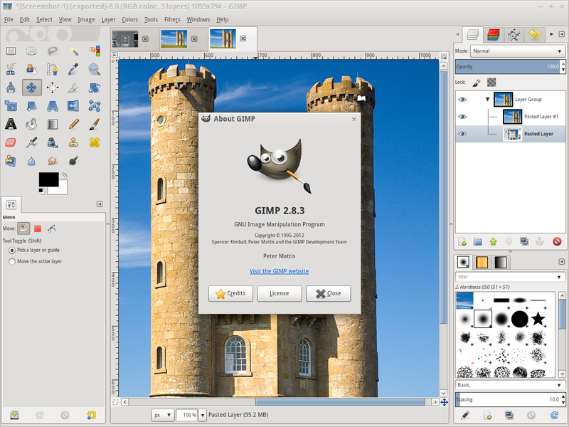Choose the Free Select lasso tool
The width and height of the screenshot is (569, 427).
click(52, 51)
